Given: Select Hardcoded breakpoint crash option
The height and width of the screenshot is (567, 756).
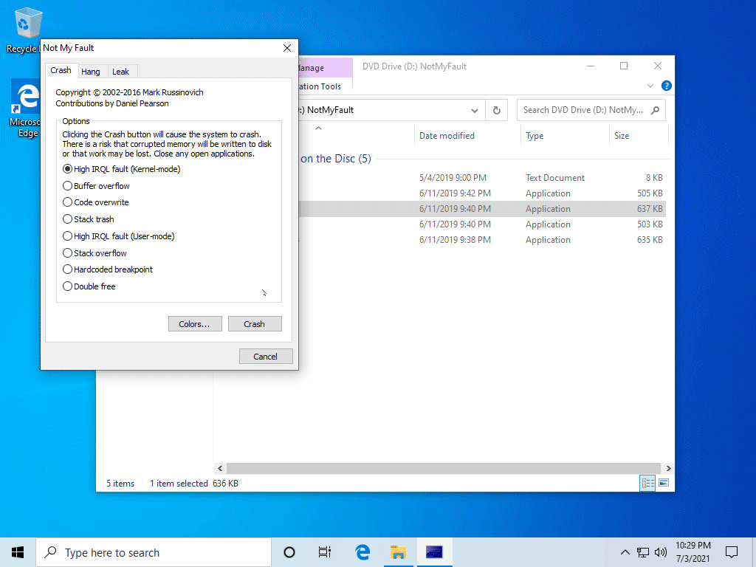Looking at the screenshot, I should click(108, 269).
